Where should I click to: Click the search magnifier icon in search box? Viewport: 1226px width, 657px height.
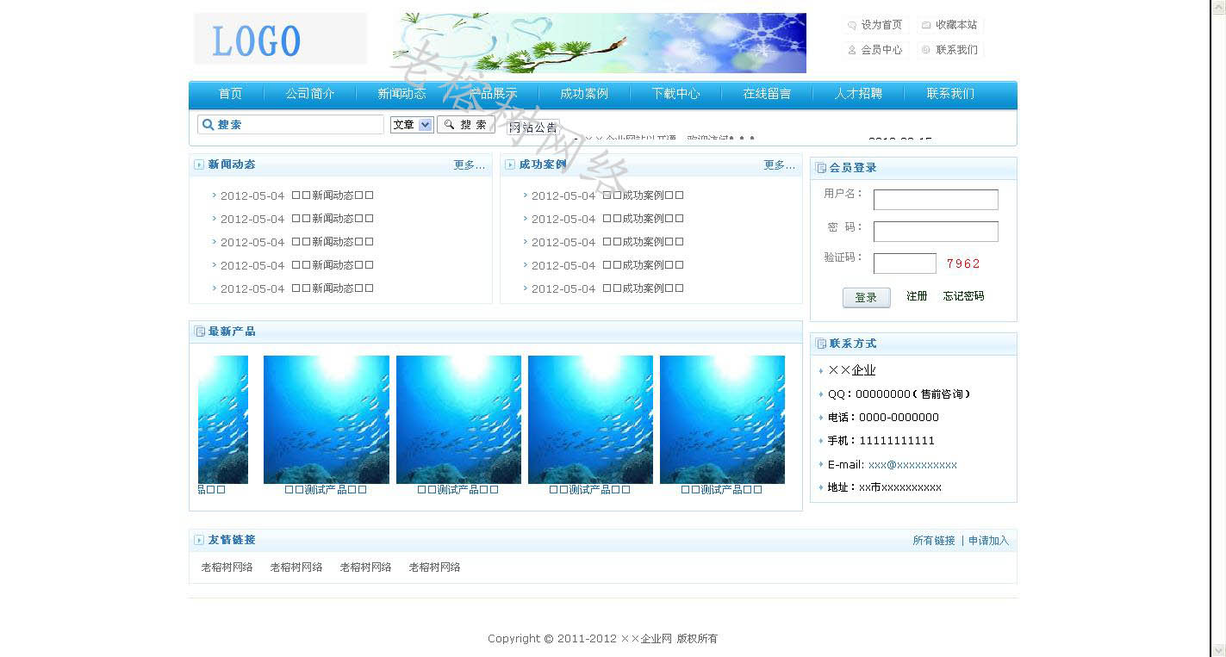(x=208, y=125)
